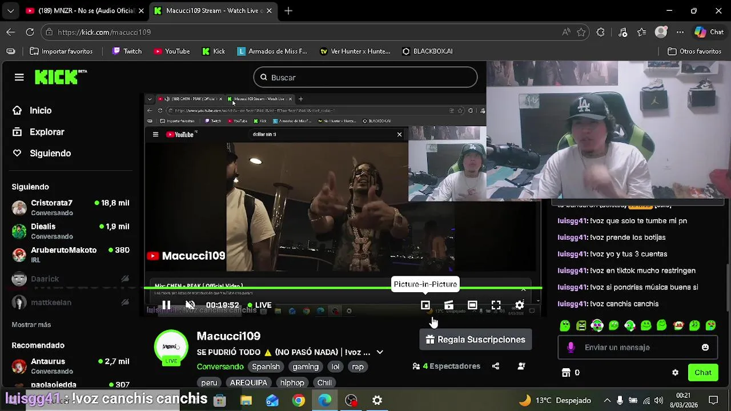Click the green Chat send button
731x411 pixels.
(703, 373)
